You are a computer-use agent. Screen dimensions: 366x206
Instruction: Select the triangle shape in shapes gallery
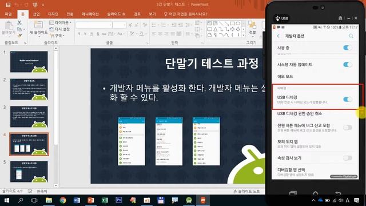point(215,29)
